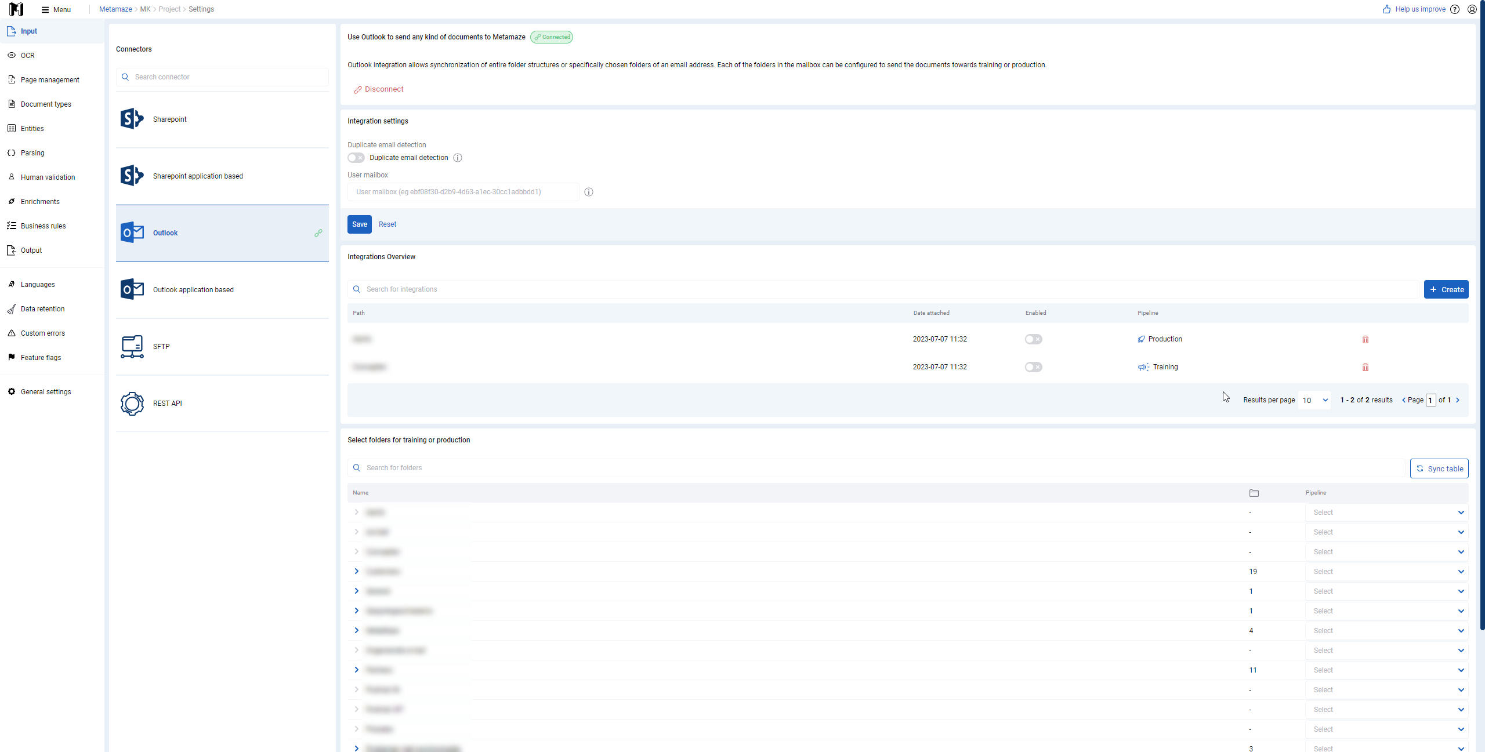
Task: Open the user account icon
Action: click(x=1472, y=9)
